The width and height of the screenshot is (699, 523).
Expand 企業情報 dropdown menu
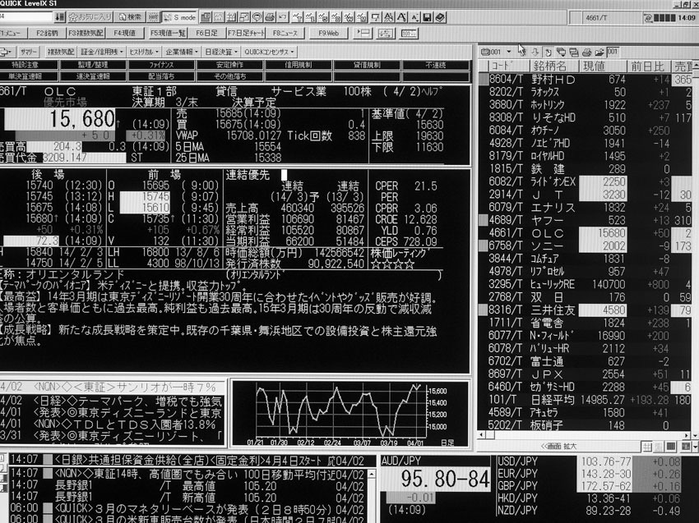pyautogui.click(x=182, y=52)
